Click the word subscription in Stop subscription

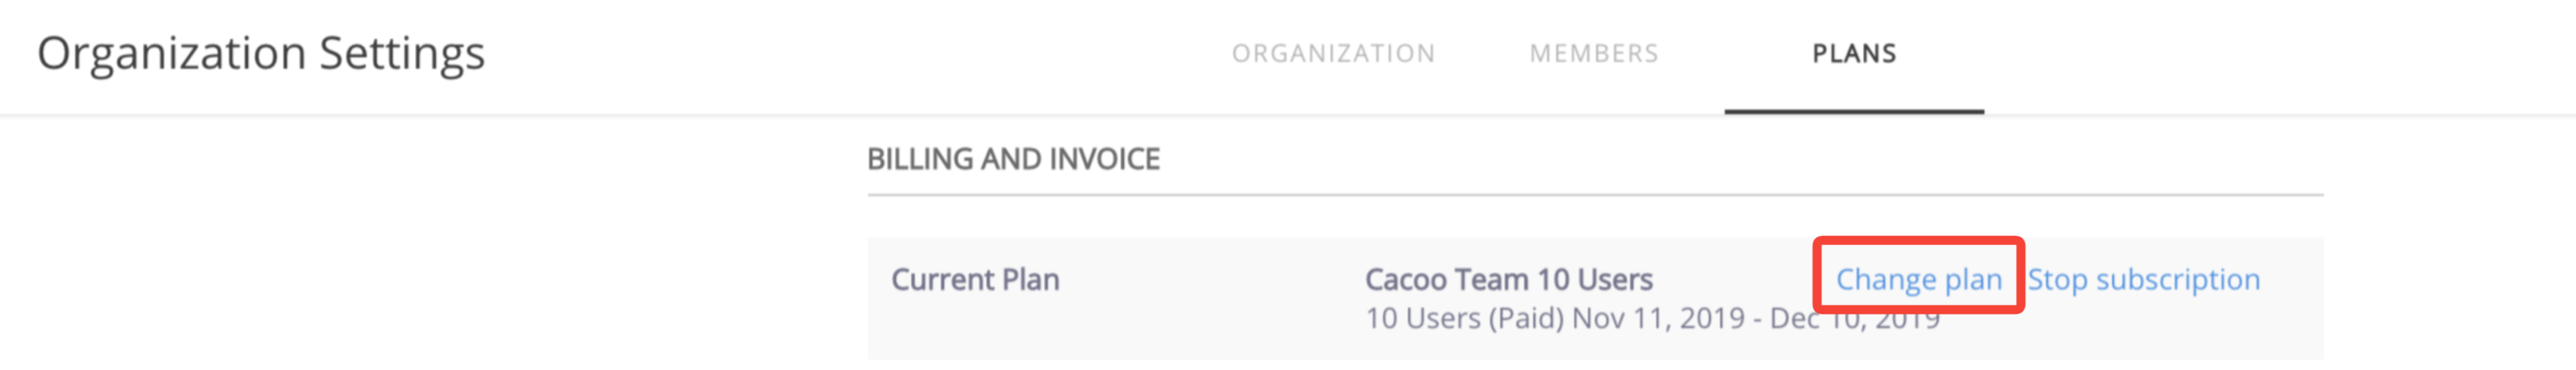click(x=2177, y=279)
